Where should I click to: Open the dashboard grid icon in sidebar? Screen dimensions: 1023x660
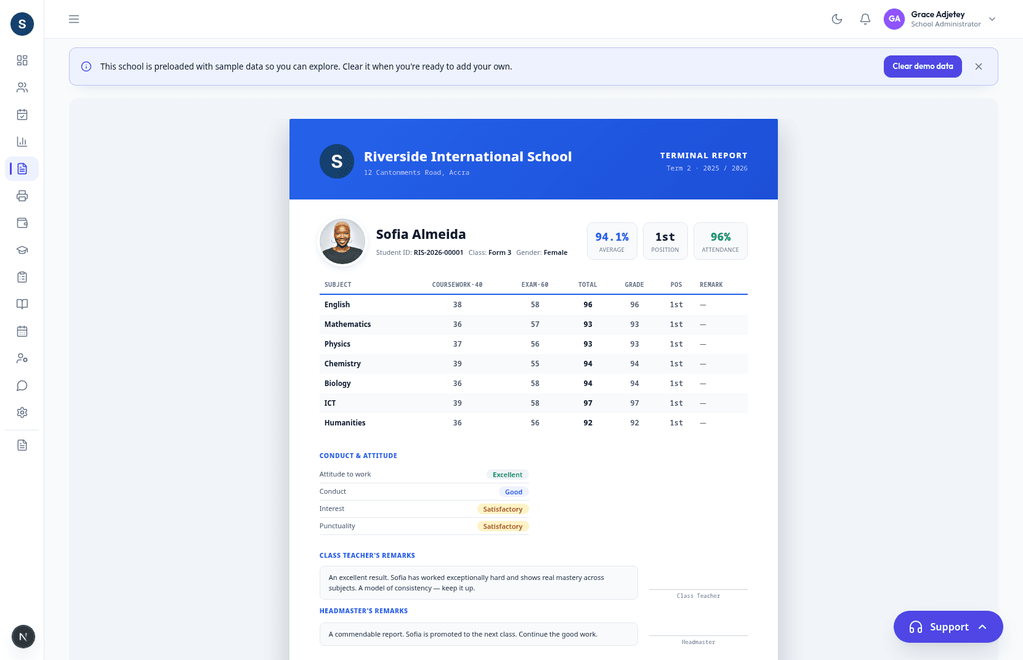[22, 60]
